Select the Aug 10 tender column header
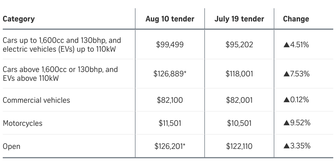 (x=170, y=19)
